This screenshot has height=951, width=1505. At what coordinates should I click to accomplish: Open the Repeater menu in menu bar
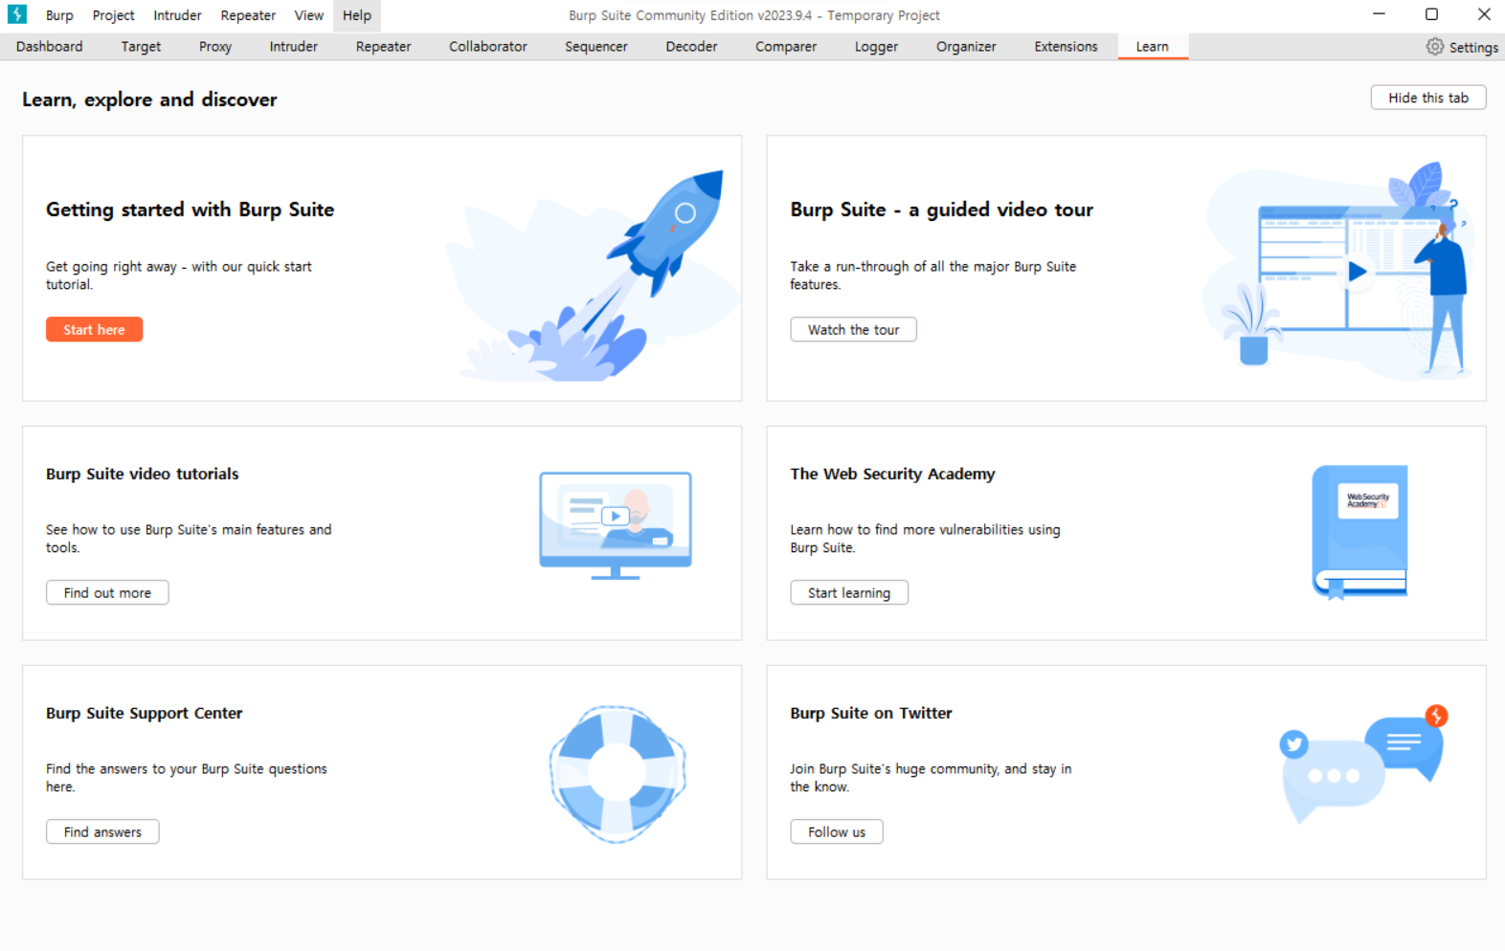[248, 15]
